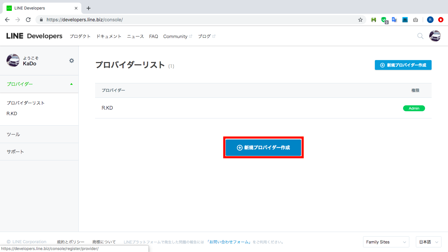Open 規約とポリシー footer link
Viewport: 448px width, 252px height.
click(71, 242)
